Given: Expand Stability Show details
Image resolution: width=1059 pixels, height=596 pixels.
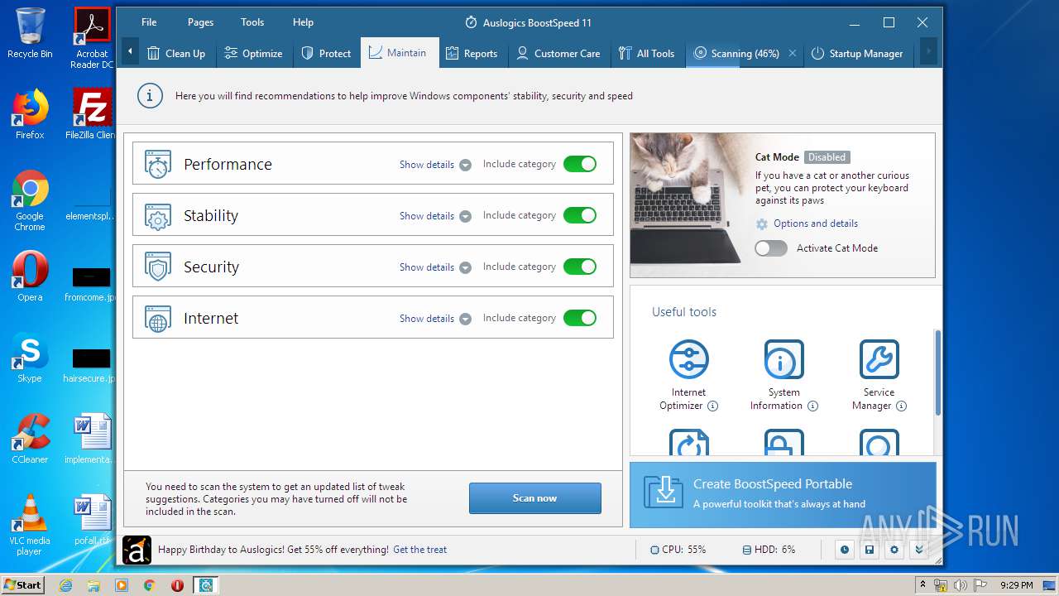Looking at the screenshot, I should click(435, 216).
